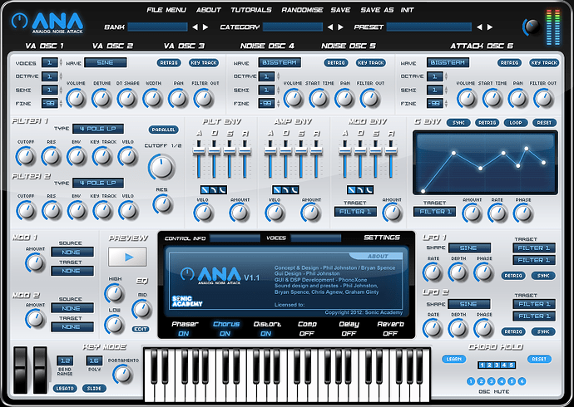
Task: Click the DT Shape knob
Action: (127, 98)
